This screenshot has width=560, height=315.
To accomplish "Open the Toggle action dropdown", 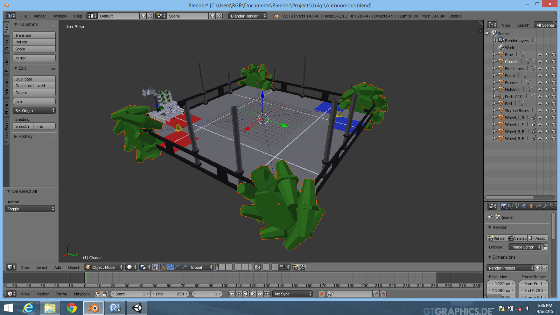I will [30, 209].
